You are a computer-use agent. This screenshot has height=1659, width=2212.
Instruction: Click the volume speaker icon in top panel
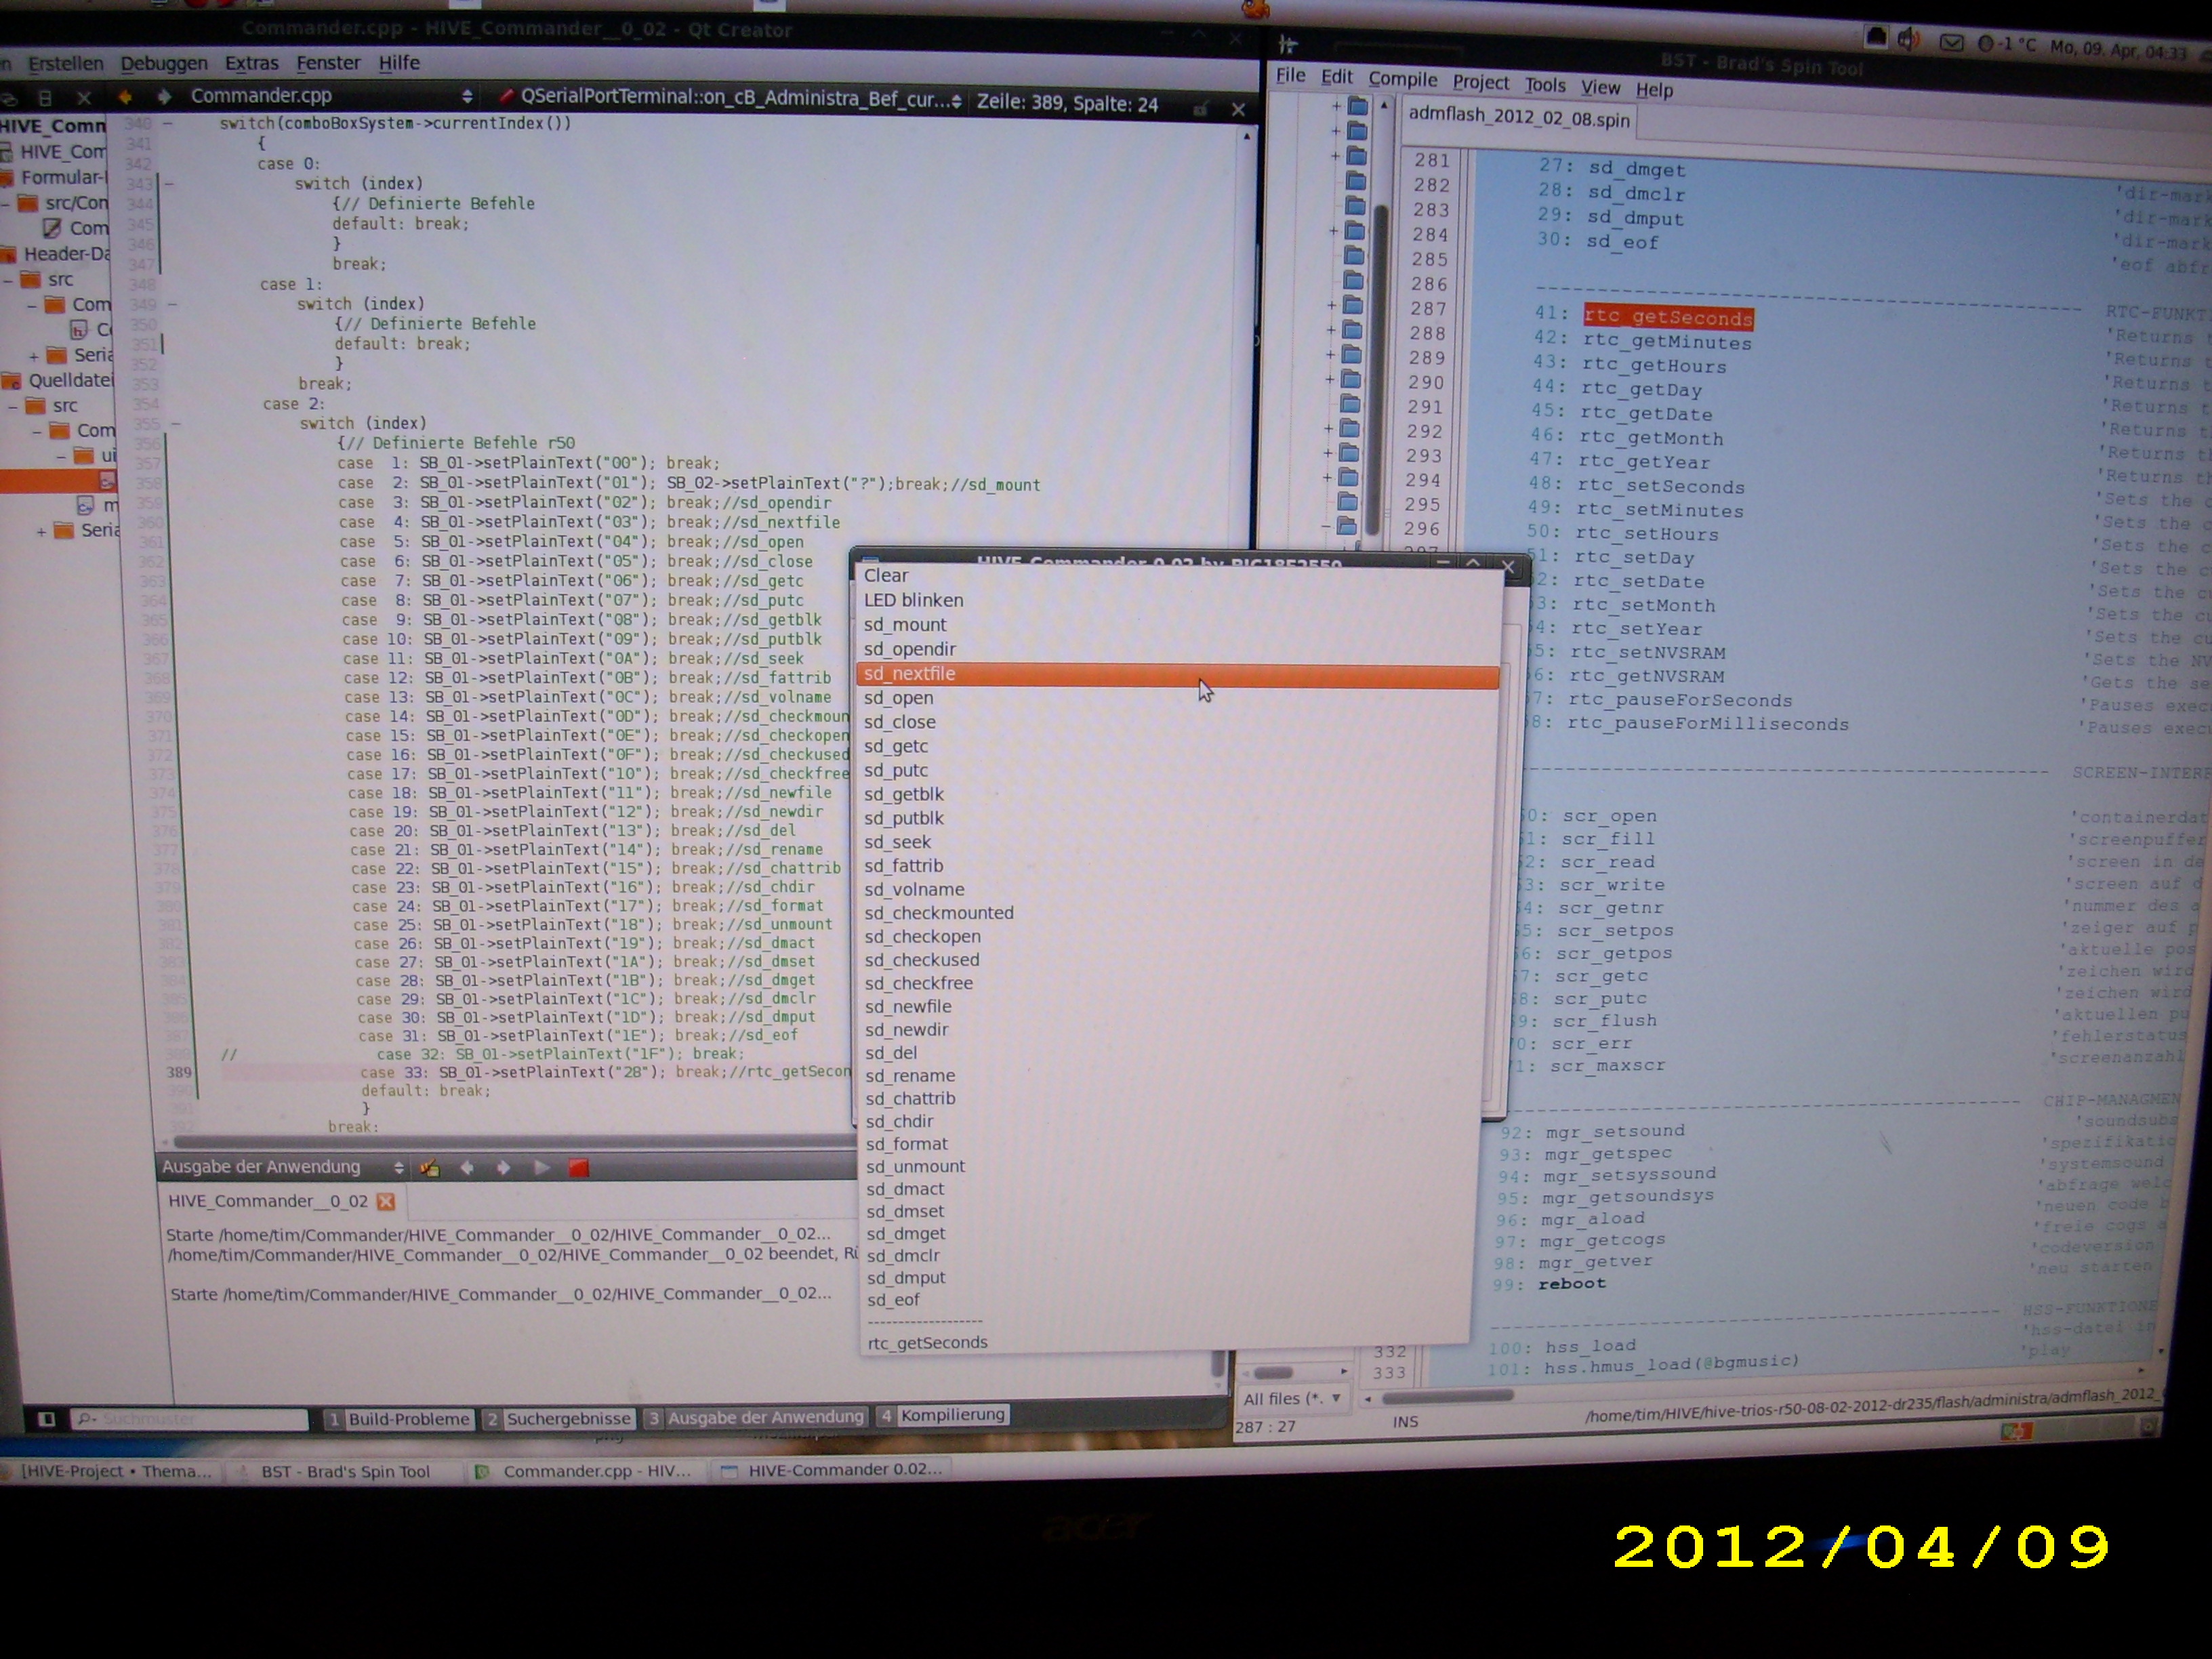[x=1909, y=40]
